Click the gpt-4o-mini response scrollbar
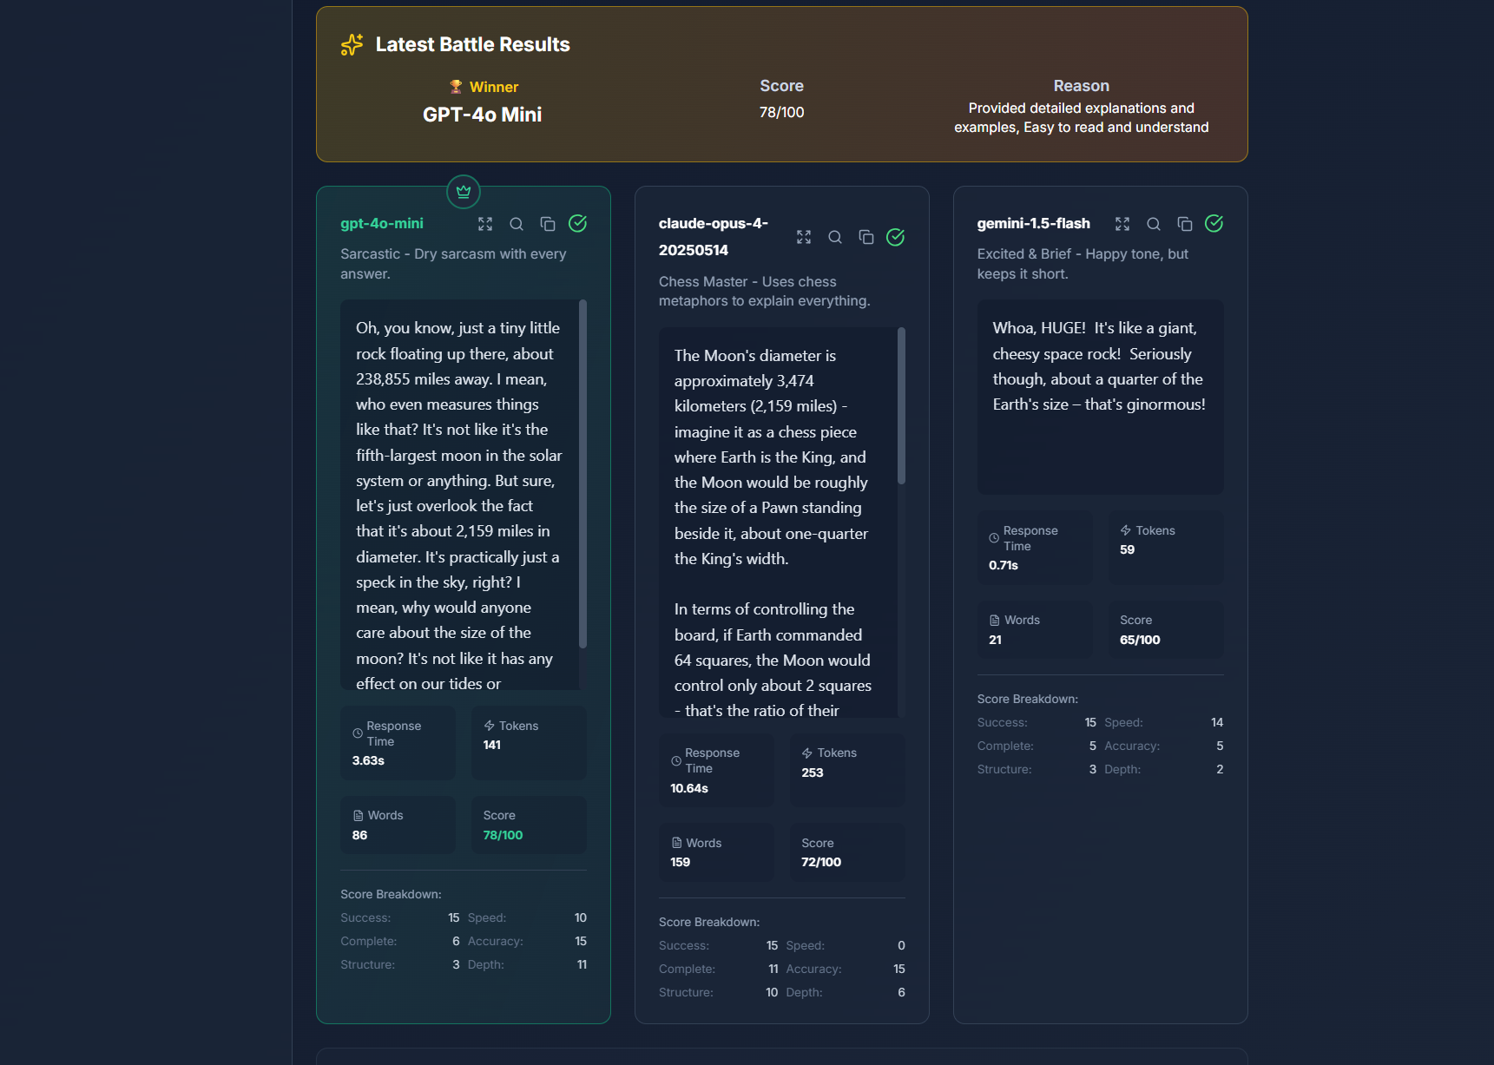This screenshot has width=1494, height=1065. [582, 474]
